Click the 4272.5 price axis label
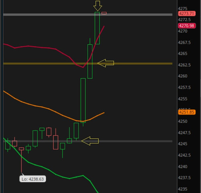The height and width of the screenshot is (193, 201). [184, 20]
